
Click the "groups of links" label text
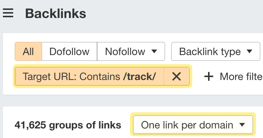click(x=85, y=125)
